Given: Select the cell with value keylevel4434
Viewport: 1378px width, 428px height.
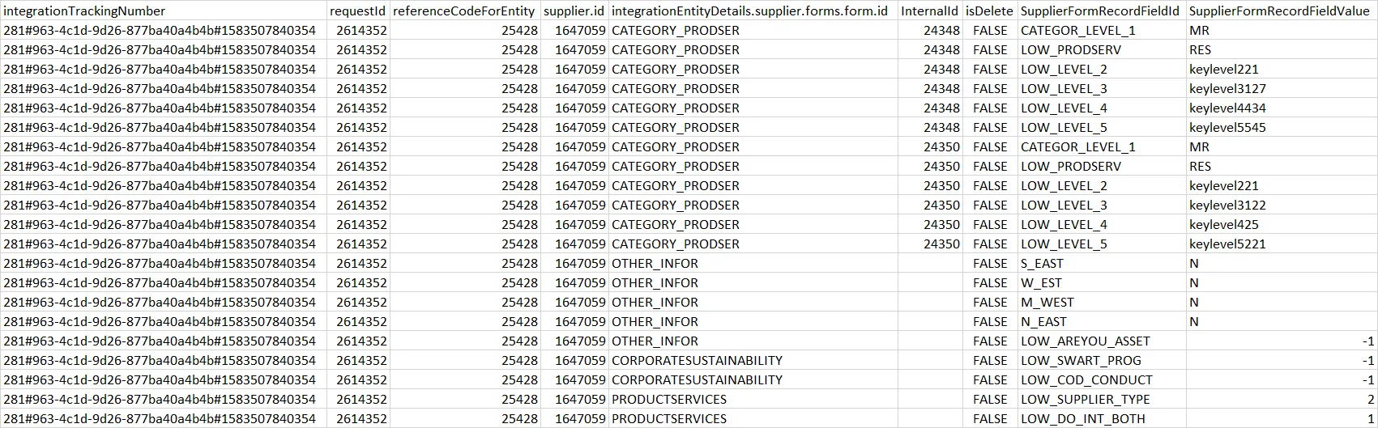Looking at the screenshot, I should 1227,108.
